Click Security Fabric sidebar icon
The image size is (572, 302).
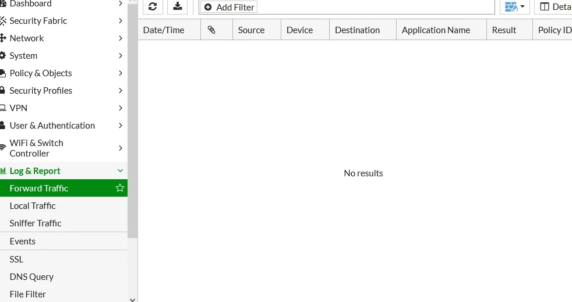[3, 21]
